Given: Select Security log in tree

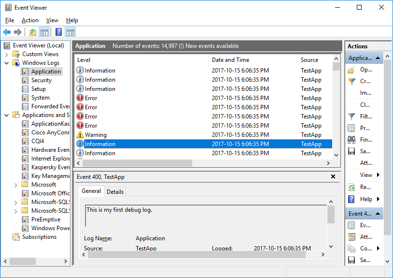Looking at the screenshot, I should click(x=42, y=80).
